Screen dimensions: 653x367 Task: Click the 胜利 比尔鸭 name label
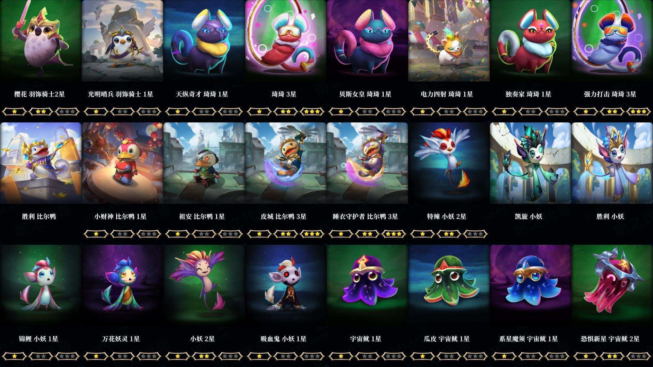[x=39, y=216]
